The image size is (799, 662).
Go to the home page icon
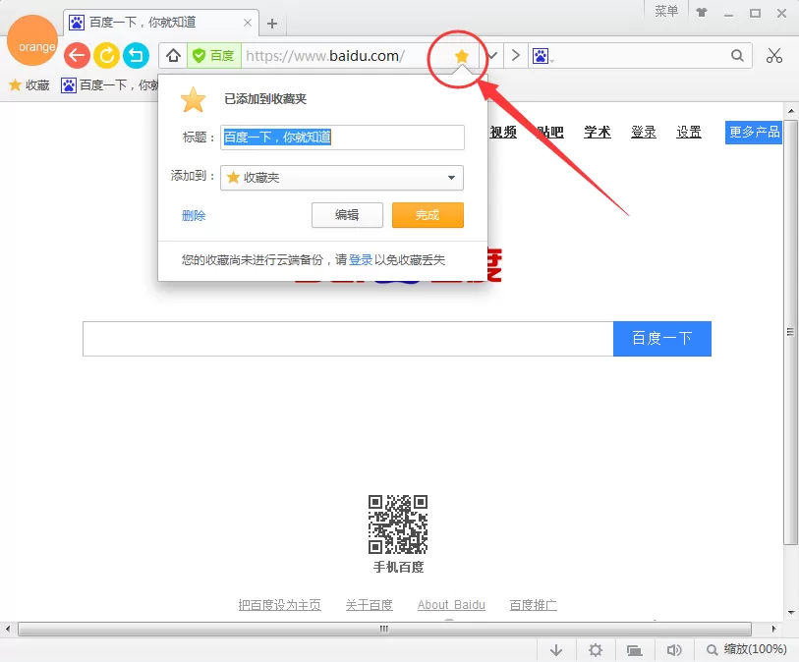pyautogui.click(x=173, y=55)
